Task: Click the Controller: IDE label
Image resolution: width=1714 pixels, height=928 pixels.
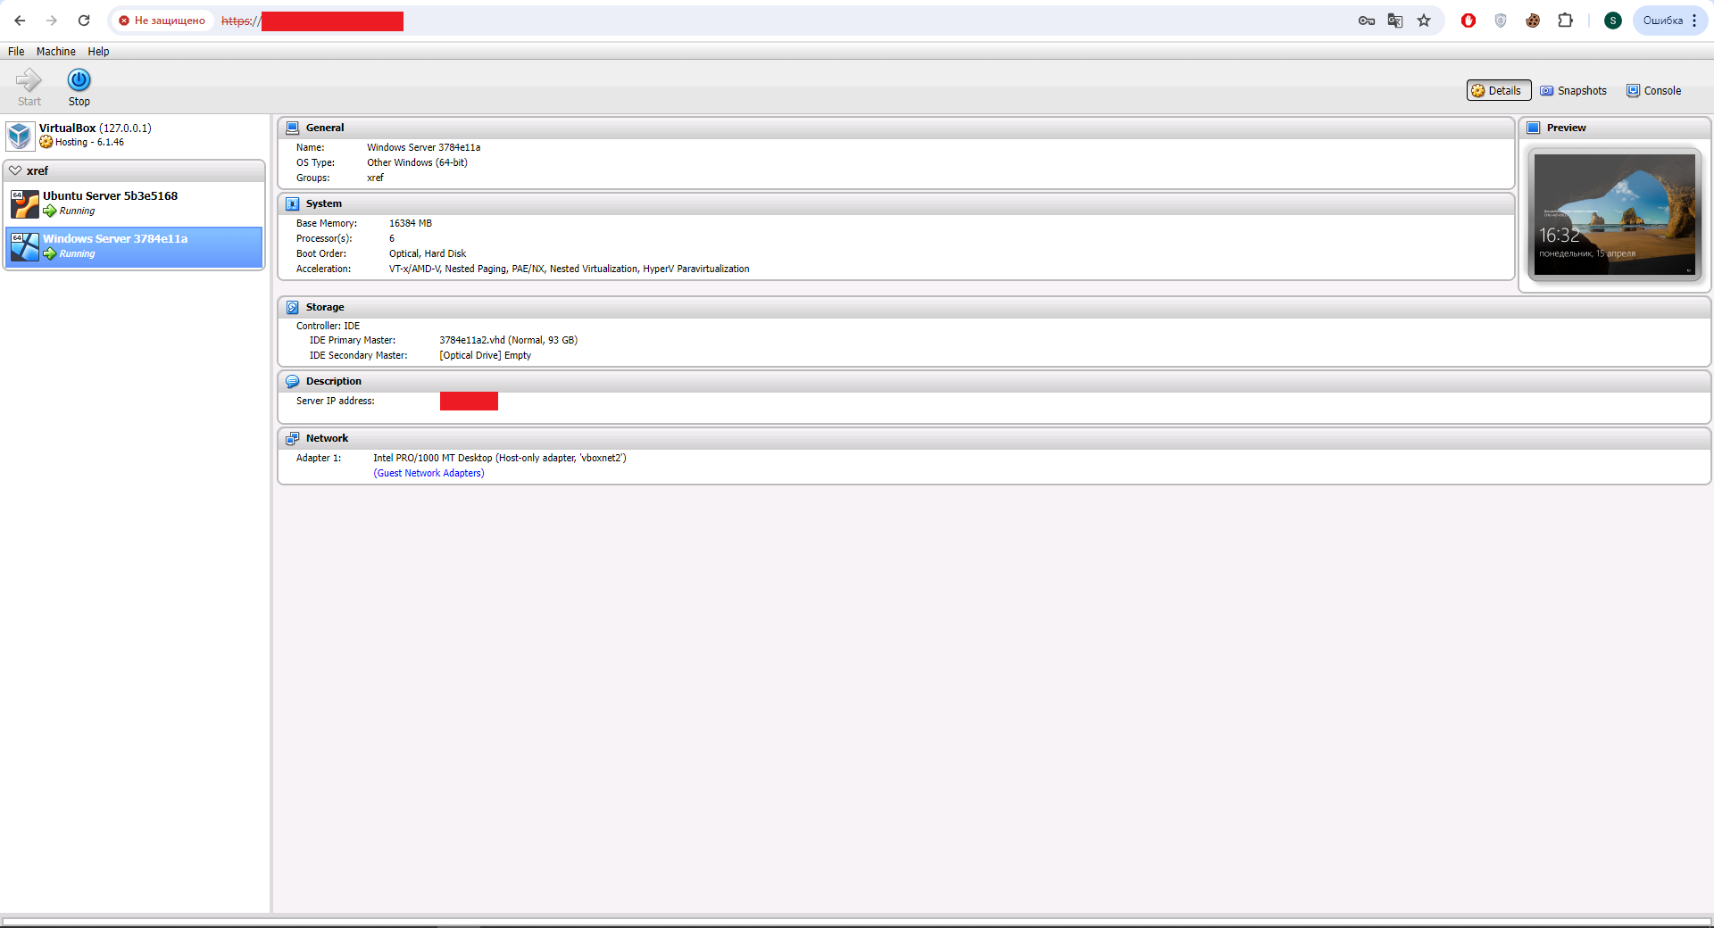Action: pyautogui.click(x=328, y=326)
